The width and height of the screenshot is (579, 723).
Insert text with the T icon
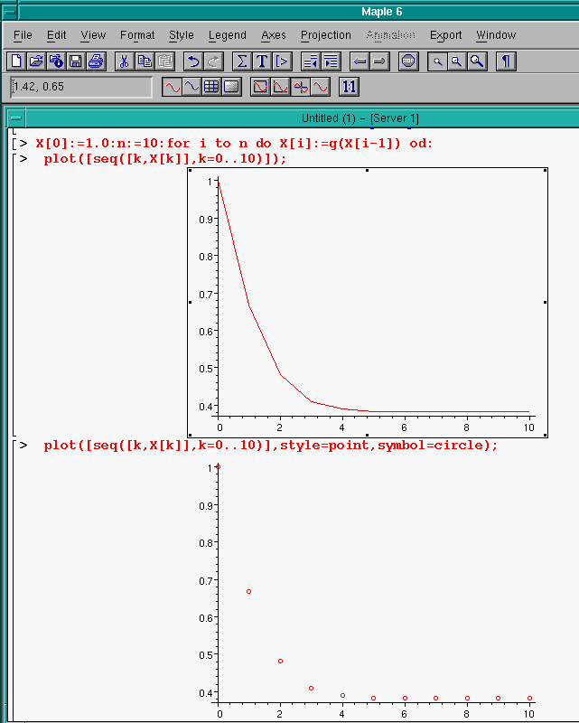(262, 61)
